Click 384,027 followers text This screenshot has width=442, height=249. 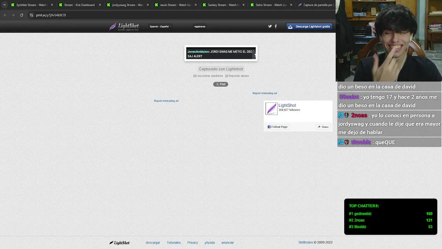[289, 110]
